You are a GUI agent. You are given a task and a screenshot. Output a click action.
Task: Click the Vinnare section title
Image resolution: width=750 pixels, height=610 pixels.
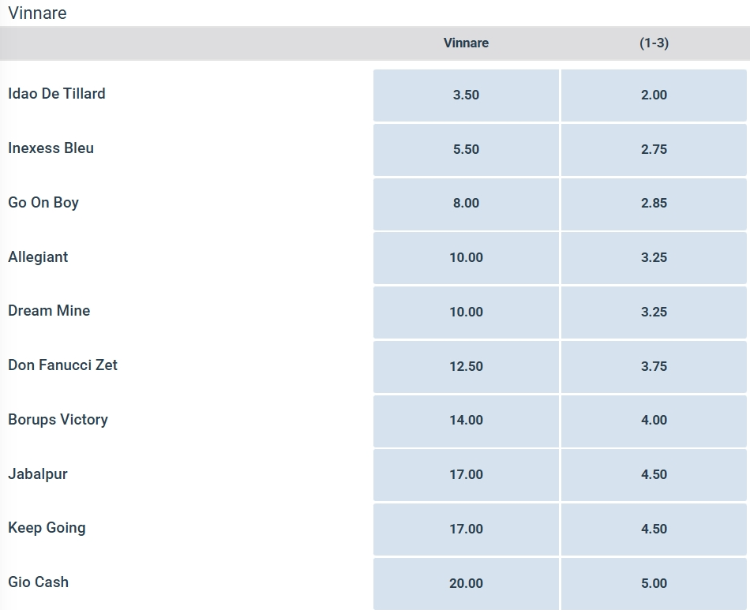pyautogui.click(x=37, y=13)
